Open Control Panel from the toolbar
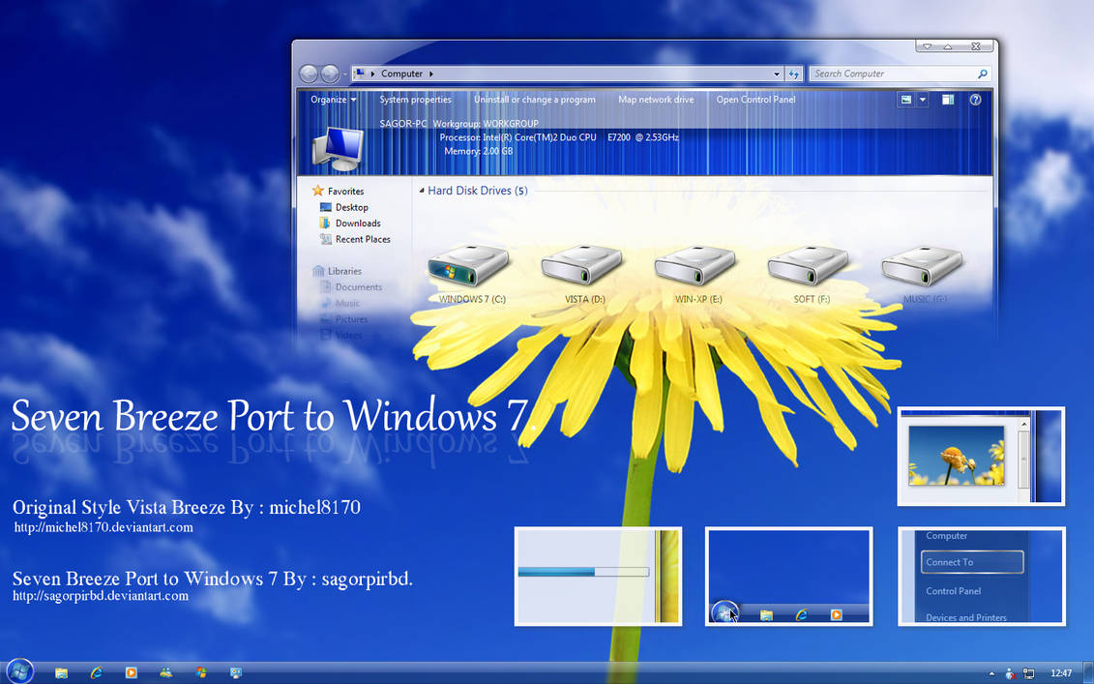1094x684 pixels. tap(755, 99)
